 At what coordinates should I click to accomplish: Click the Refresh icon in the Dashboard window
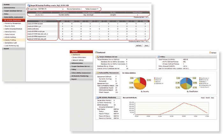[x=210, y=53]
